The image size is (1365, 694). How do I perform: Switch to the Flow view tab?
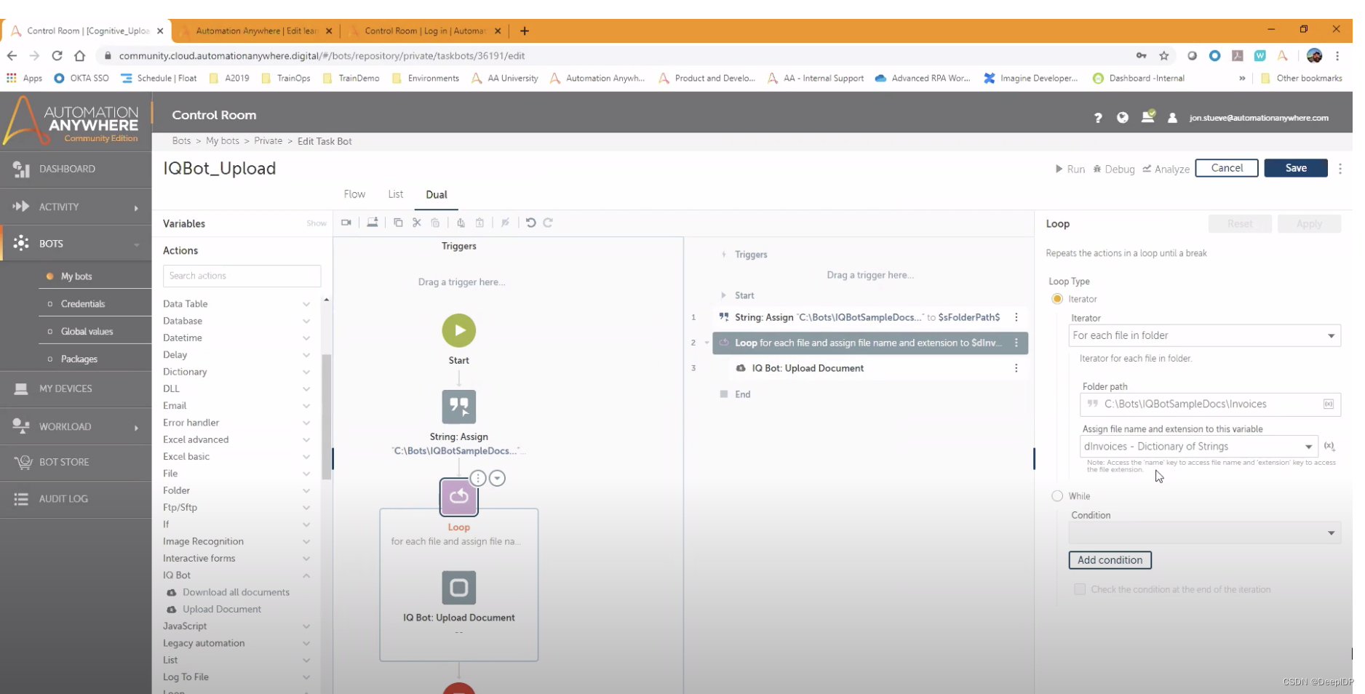tap(354, 194)
